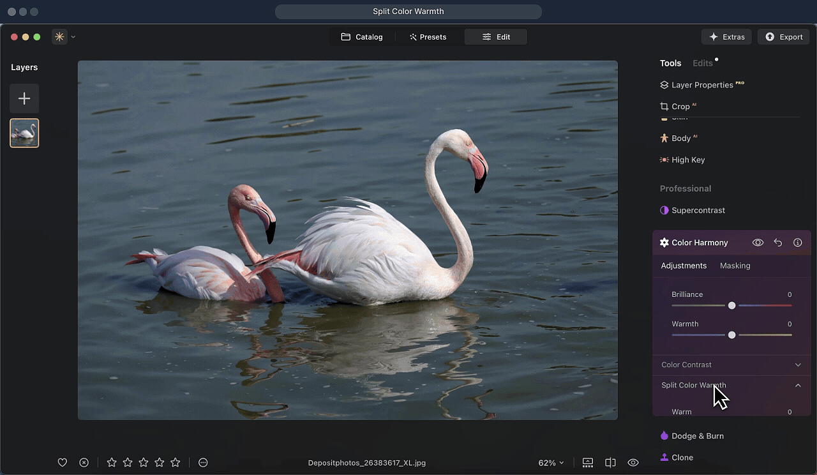The width and height of the screenshot is (817, 475).
Task: Toggle the before/after compare split view
Action: (x=610, y=462)
